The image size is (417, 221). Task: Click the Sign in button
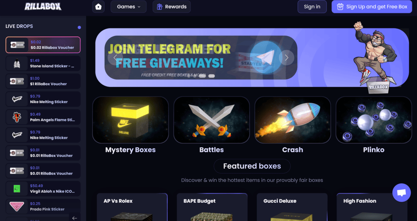312,7
